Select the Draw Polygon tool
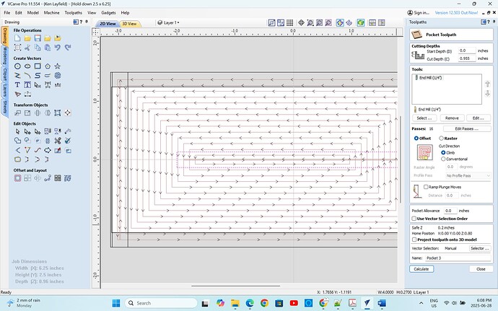This screenshot has width=498, height=311. pyautogui.click(x=48, y=66)
